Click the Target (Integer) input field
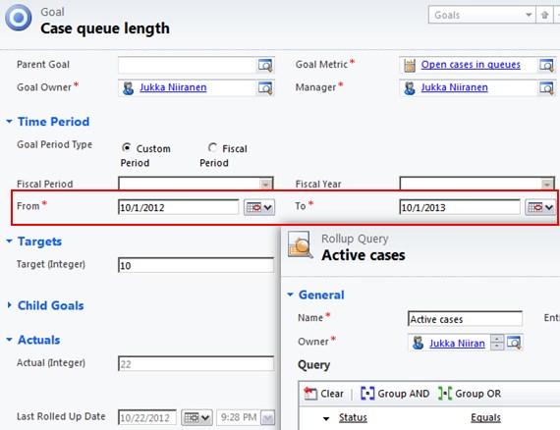The height and width of the screenshot is (430, 560). [196, 265]
